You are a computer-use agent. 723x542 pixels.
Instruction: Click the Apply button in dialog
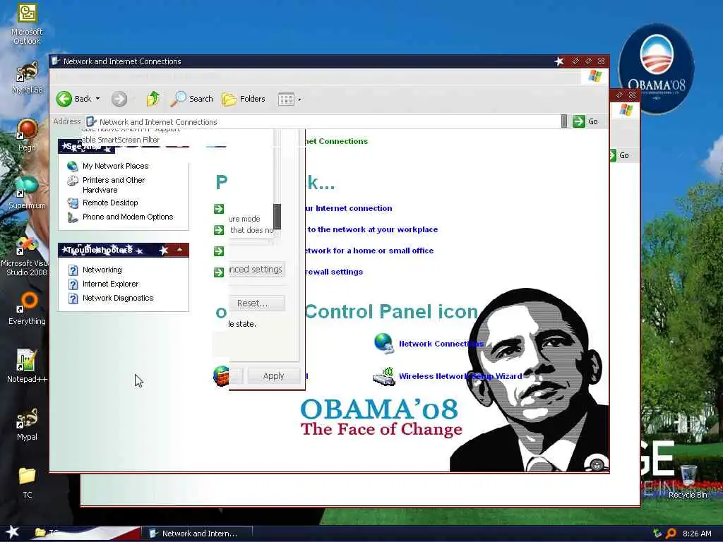pyautogui.click(x=273, y=376)
